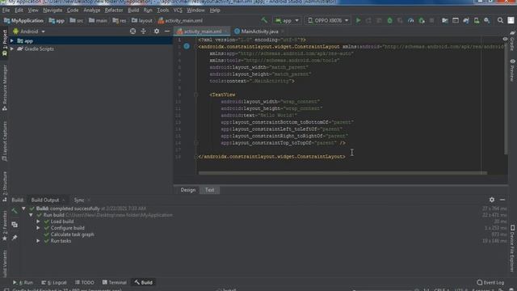Viewport: 517px width, 291px height.
Task: Hide the Build panel with minus icon
Action: [502, 200]
